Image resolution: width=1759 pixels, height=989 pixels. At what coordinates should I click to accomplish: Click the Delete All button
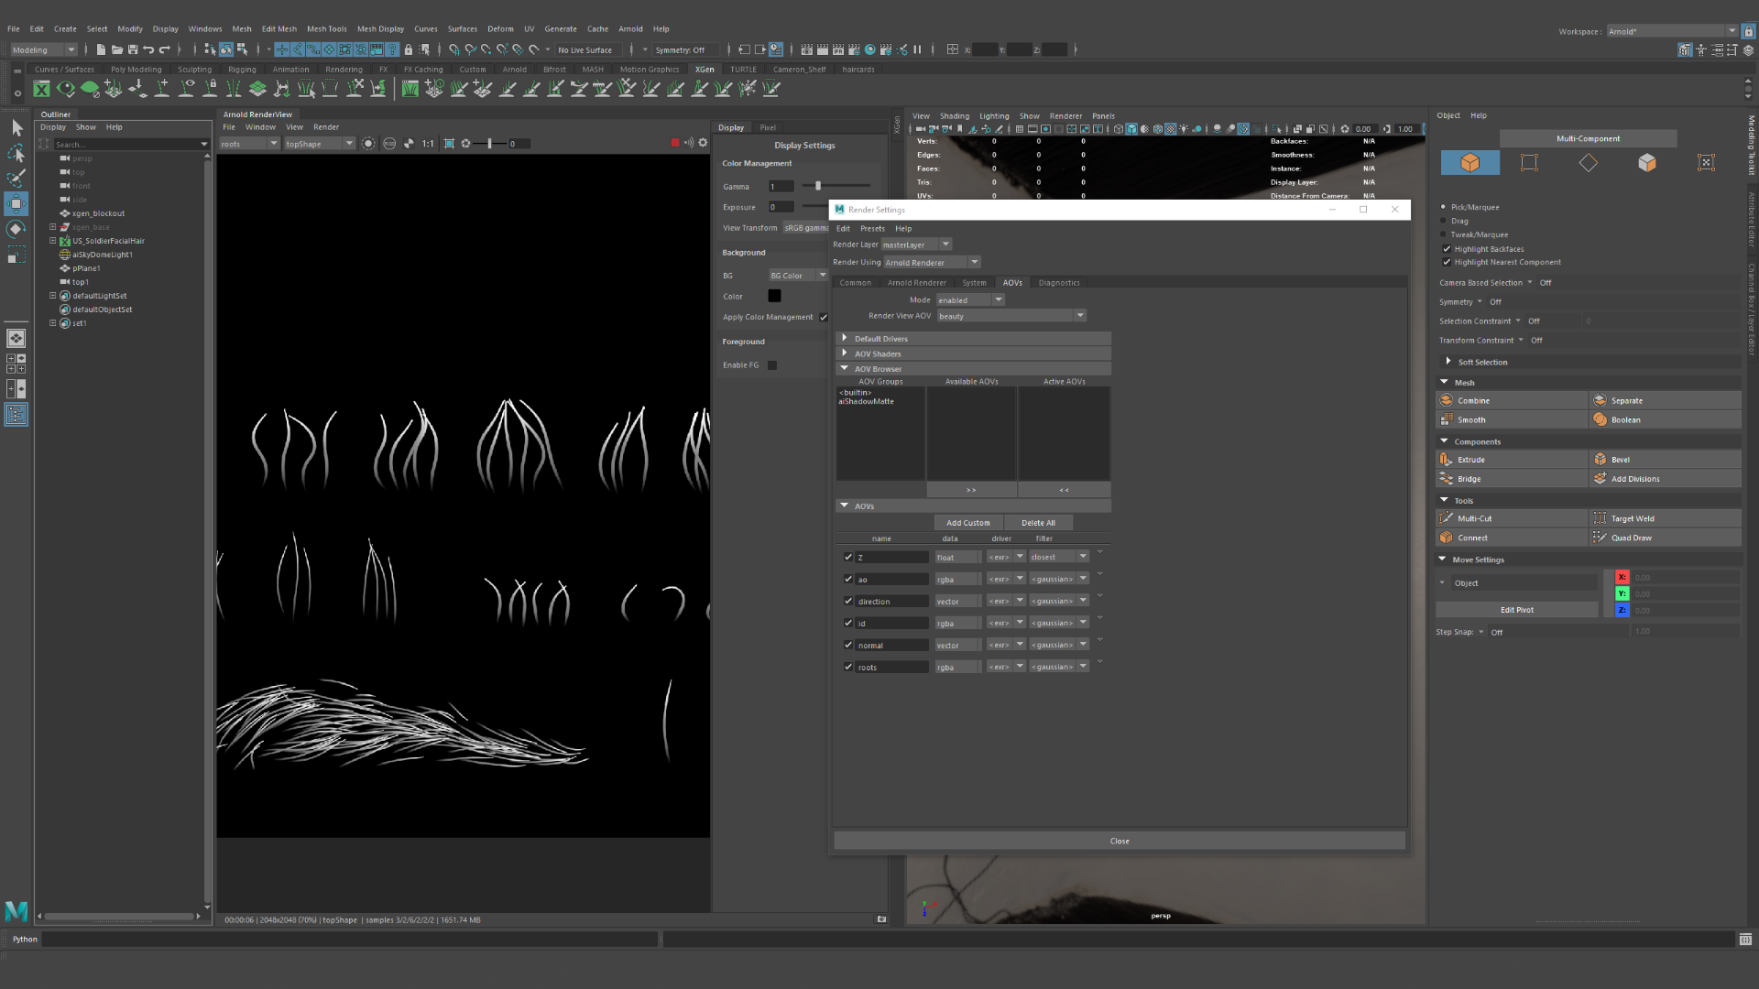click(1038, 523)
